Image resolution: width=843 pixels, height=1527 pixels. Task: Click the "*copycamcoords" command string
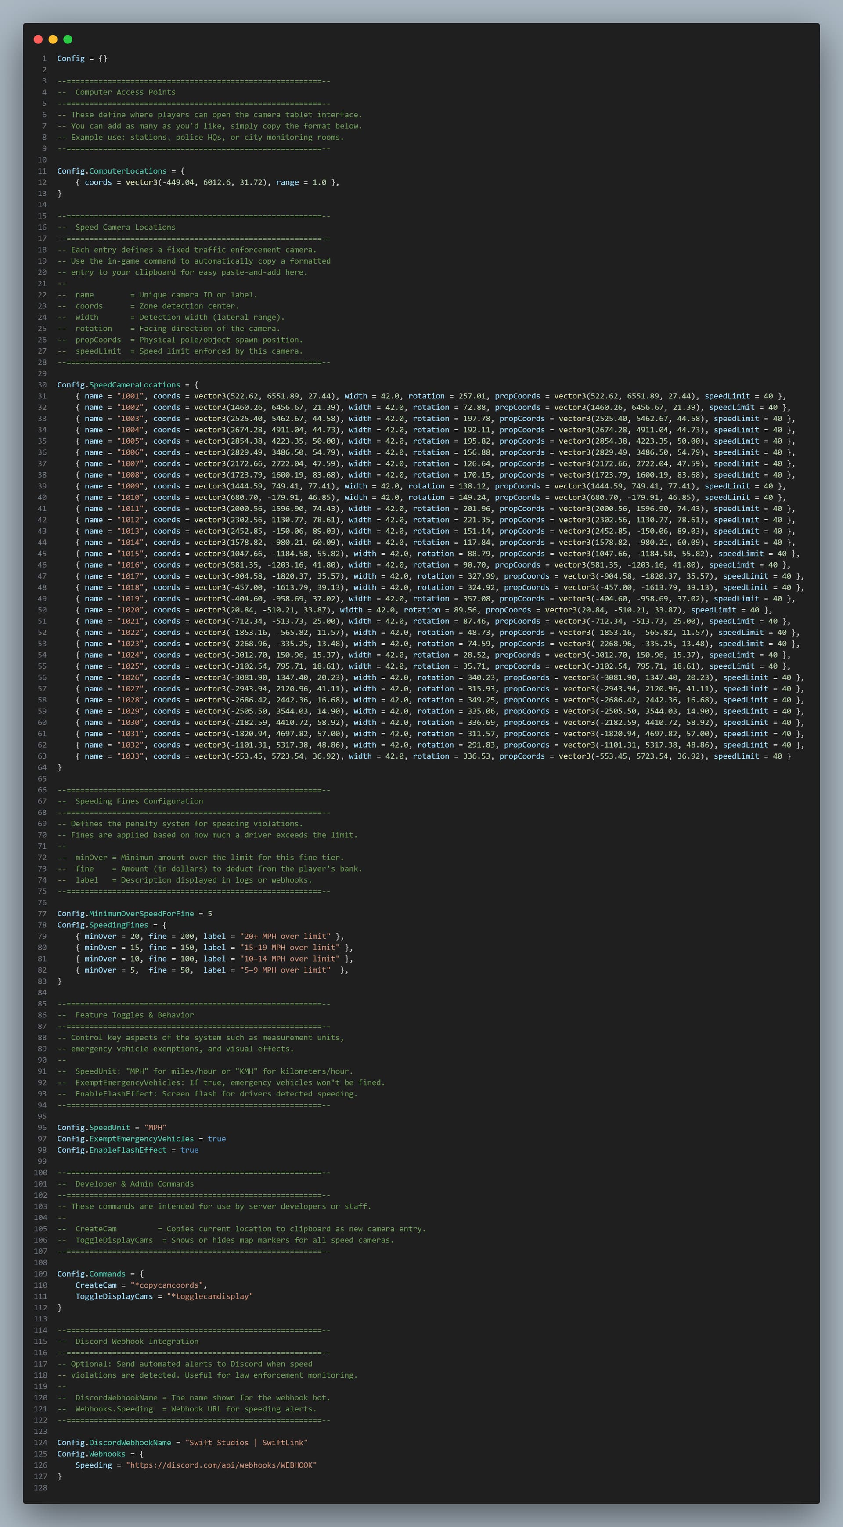(x=168, y=1285)
